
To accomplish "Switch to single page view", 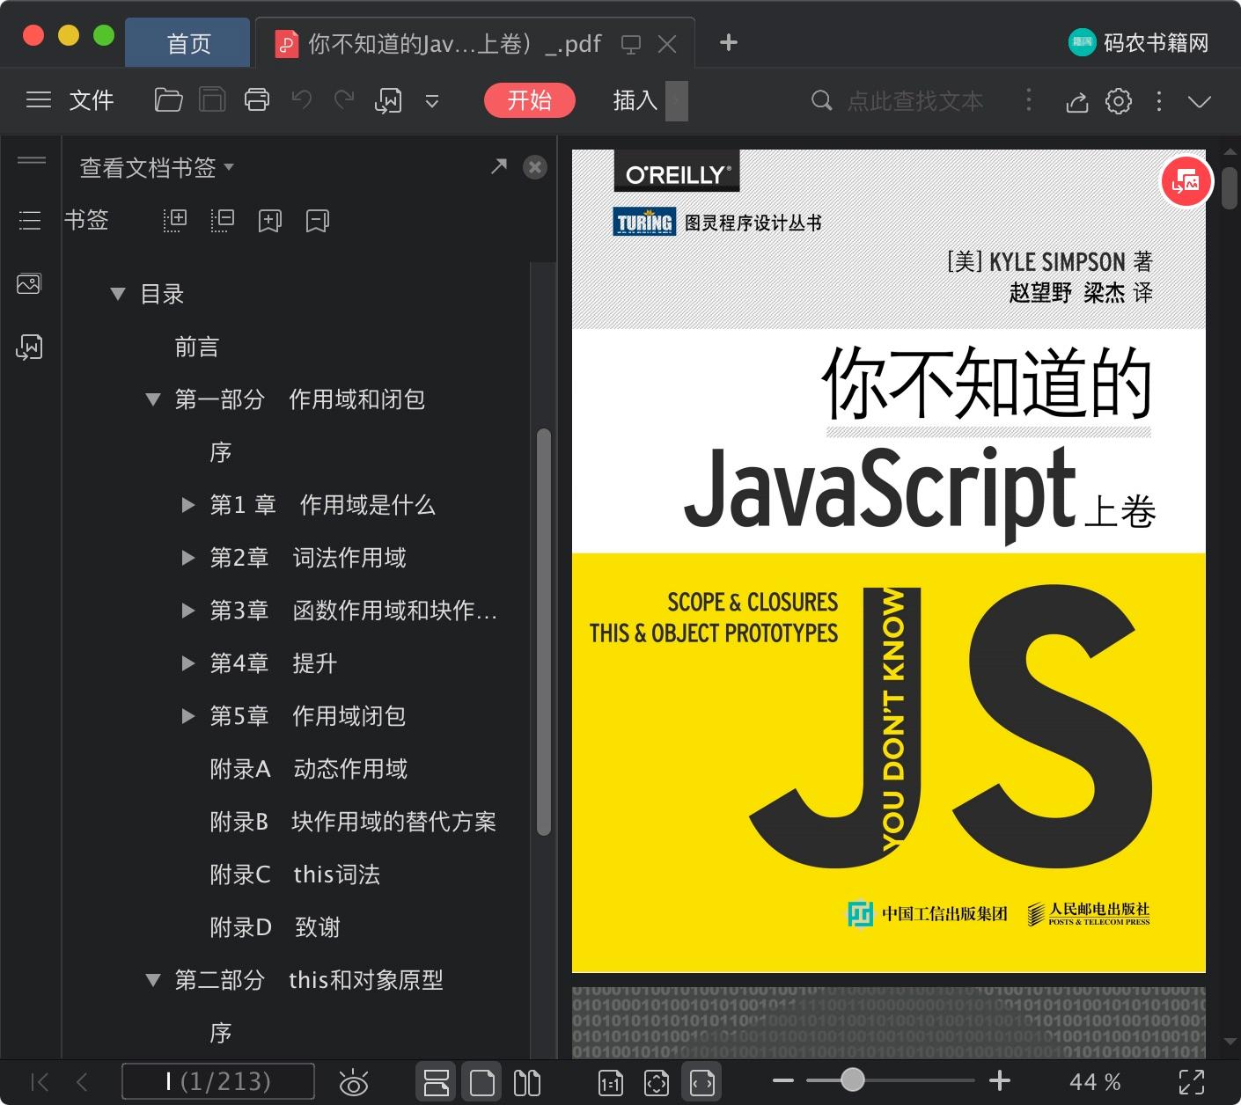I will point(482,1081).
